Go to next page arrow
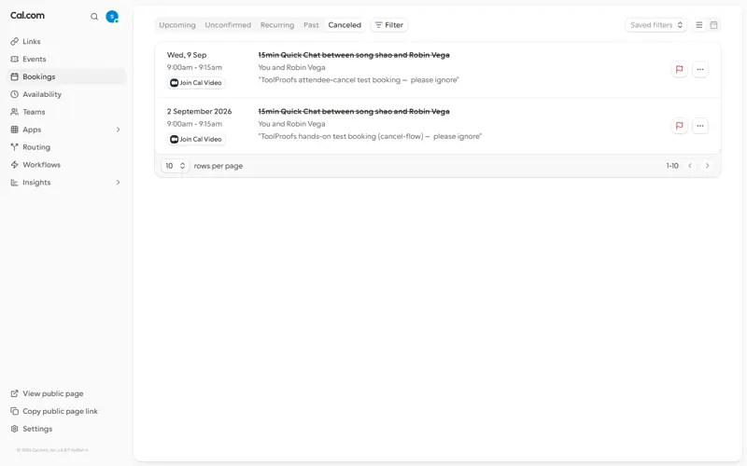 (708, 166)
